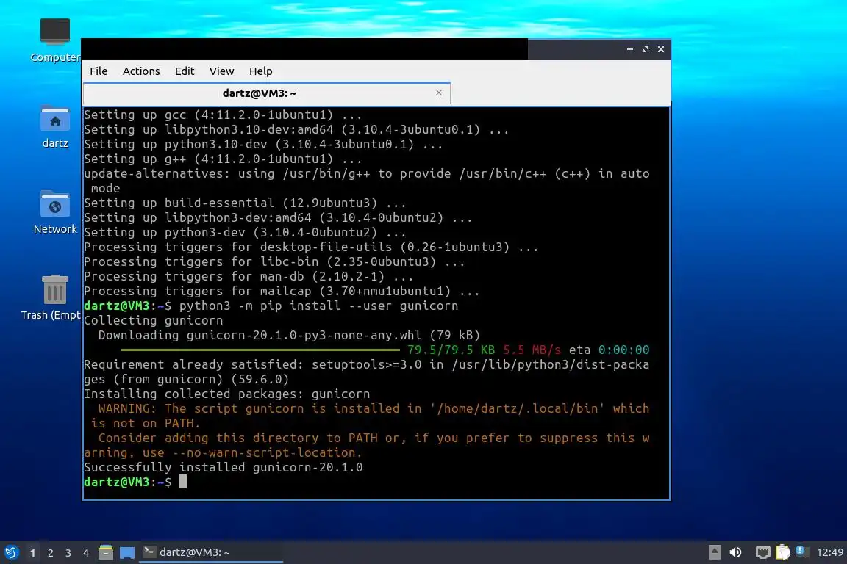847x564 pixels.
Task: Click the 'Processing triggers for mailcap' line
Action: [x=282, y=292]
